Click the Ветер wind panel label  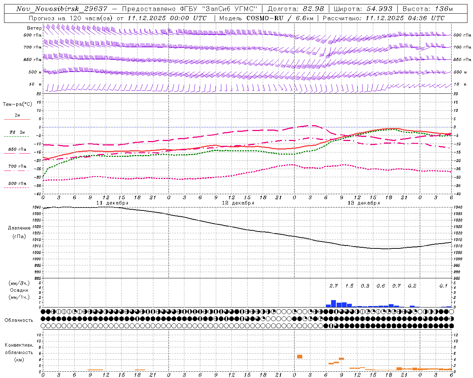(x=34, y=28)
